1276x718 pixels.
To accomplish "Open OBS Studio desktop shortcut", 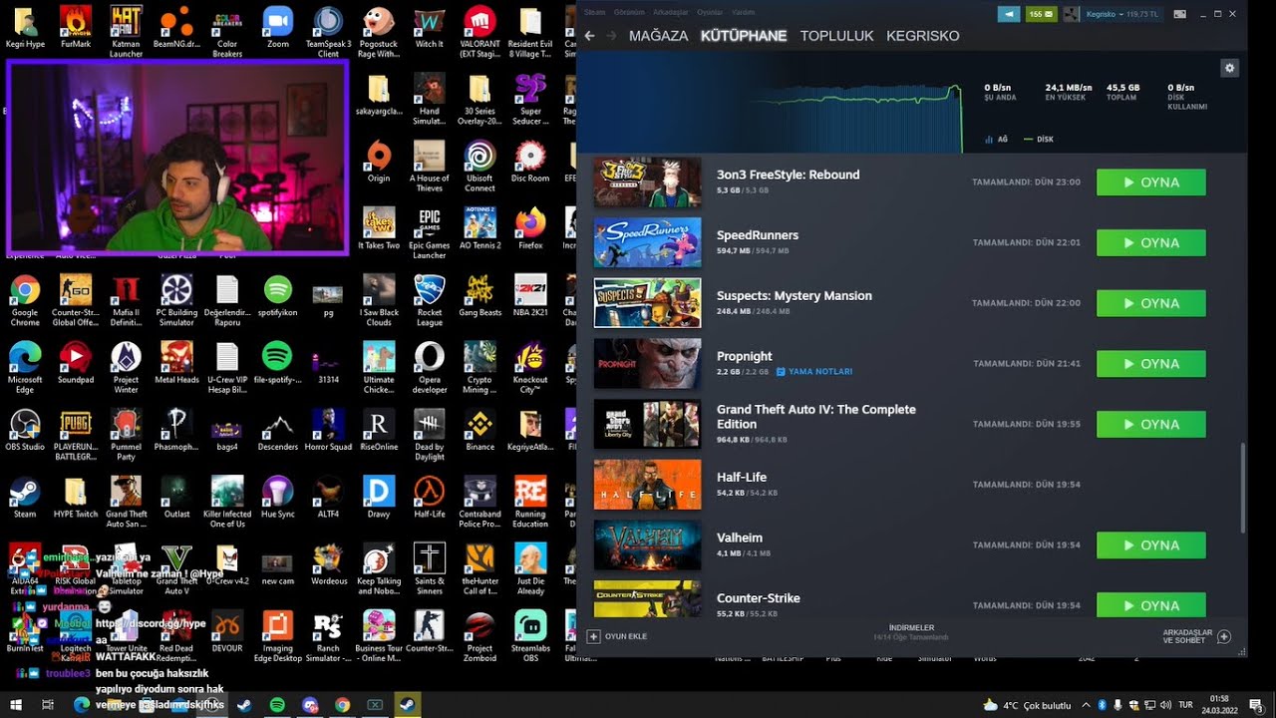I will 25,430.
